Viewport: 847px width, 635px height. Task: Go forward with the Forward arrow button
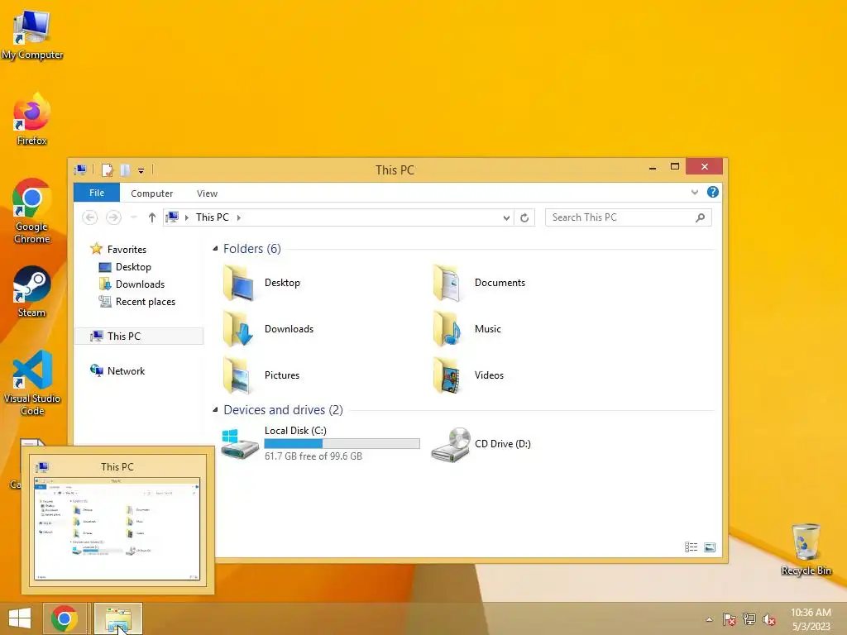click(113, 217)
